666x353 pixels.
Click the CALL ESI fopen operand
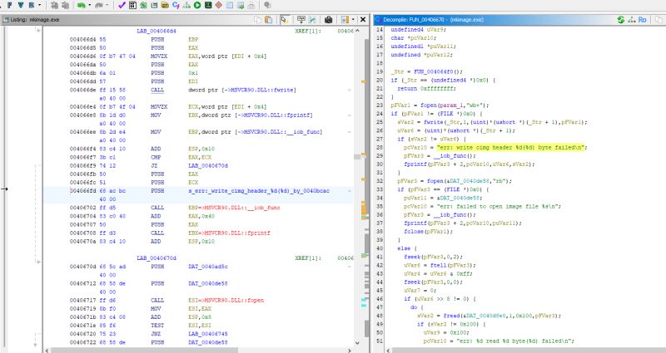226,300
